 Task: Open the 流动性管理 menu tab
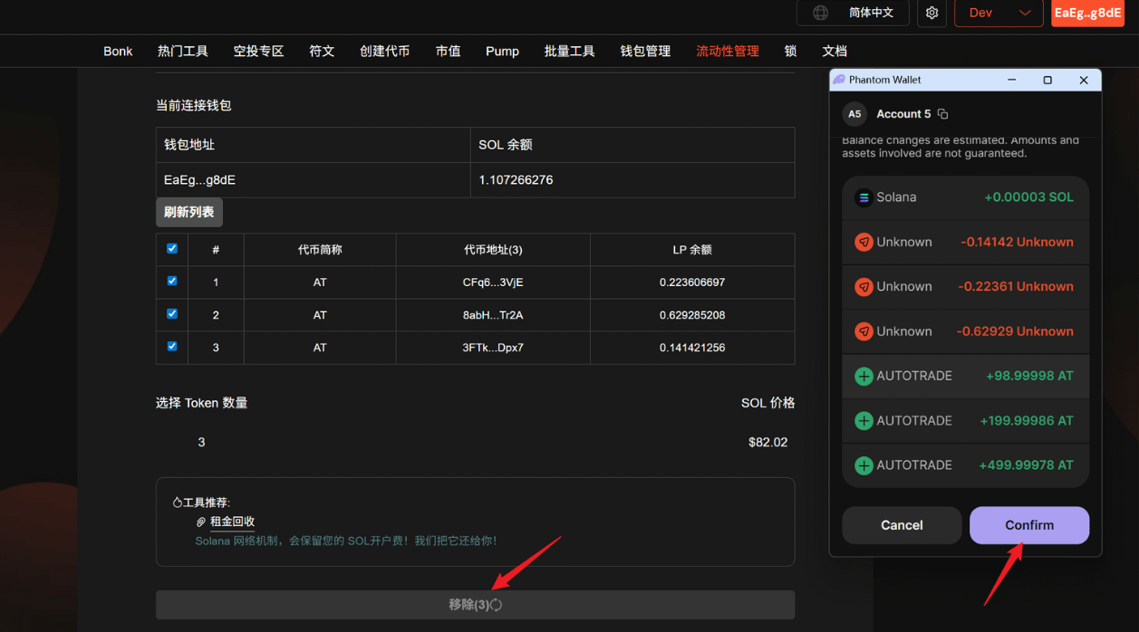click(728, 51)
